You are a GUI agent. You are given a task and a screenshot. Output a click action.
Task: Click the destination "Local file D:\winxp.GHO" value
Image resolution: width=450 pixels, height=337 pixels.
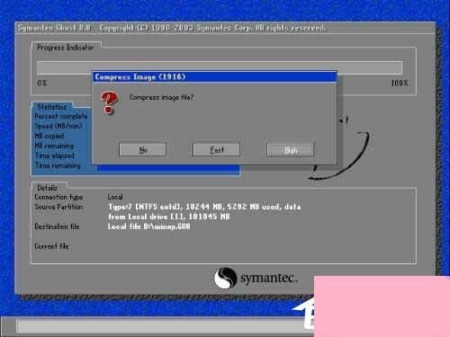click(149, 226)
